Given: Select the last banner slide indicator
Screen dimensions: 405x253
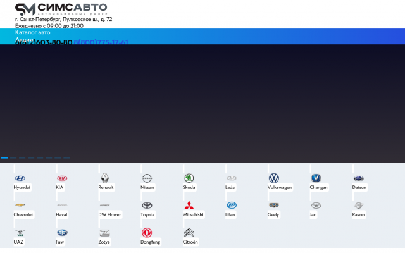Looking at the screenshot, I should click(x=66, y=157).
